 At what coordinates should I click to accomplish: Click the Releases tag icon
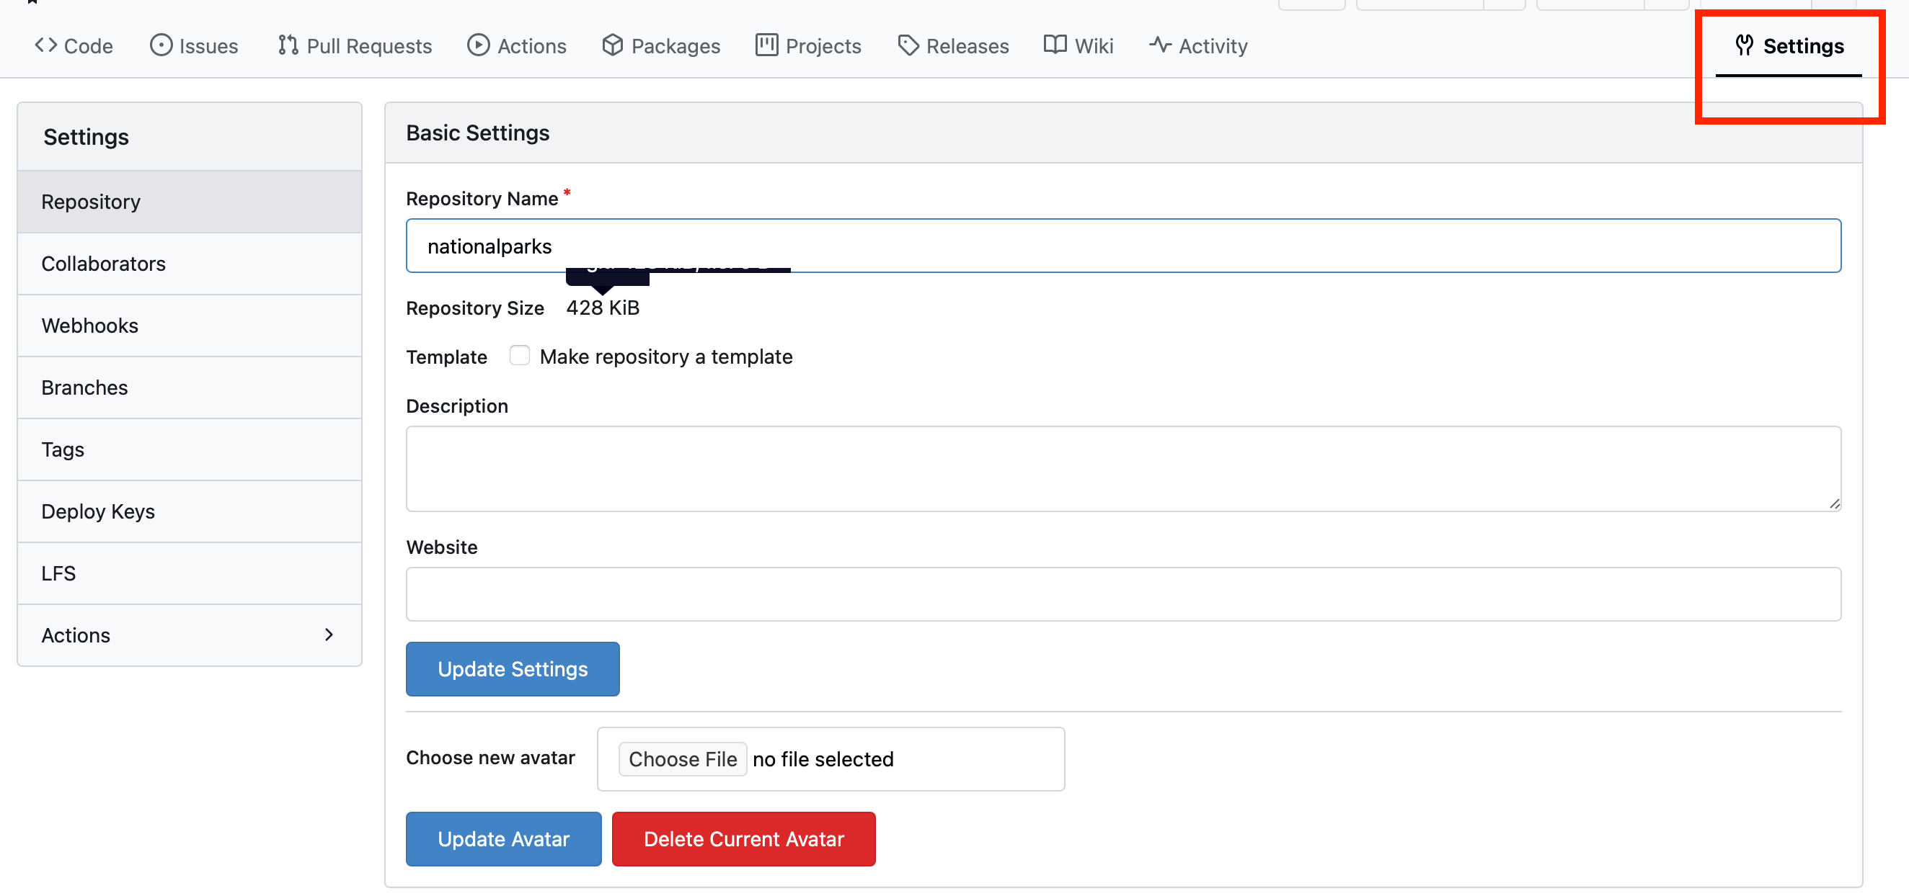(x=908, y=45)
